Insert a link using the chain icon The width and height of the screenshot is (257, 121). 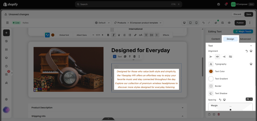point(135,35)
